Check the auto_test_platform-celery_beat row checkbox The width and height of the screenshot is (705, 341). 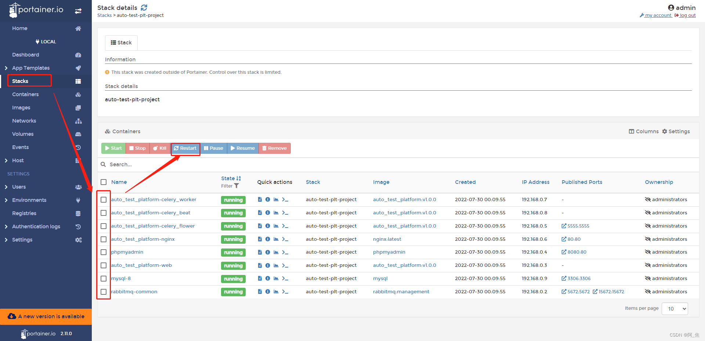[x=104, y=213]
